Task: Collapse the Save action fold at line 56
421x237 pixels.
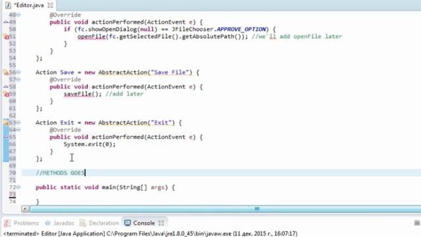Action: (x=18, y=72)
